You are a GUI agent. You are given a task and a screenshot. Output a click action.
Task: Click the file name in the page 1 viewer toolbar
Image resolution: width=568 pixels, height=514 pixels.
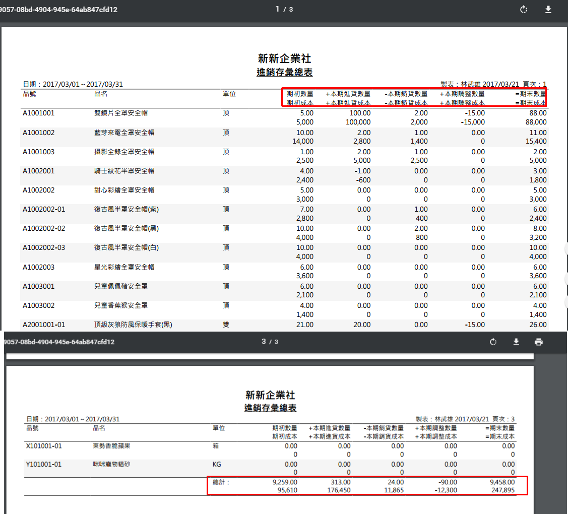(58, 10)
